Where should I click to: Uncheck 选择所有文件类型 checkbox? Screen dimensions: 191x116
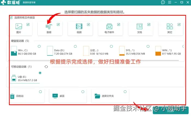coord(11,17)
